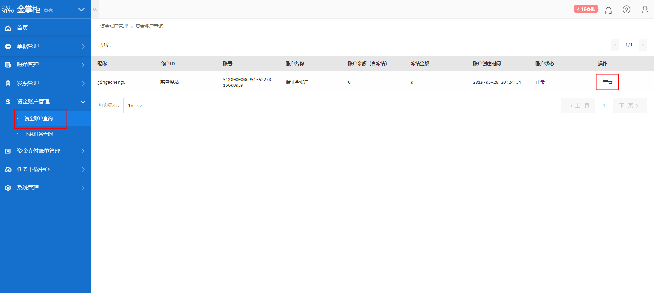Open the 系统管理 menu item
The image size is (654, 293).
pyautogui.click(x=45, y=188)
